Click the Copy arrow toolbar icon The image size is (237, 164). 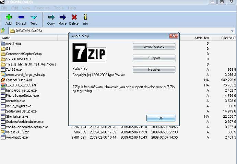pyautogui.click(x=51, y=17)
